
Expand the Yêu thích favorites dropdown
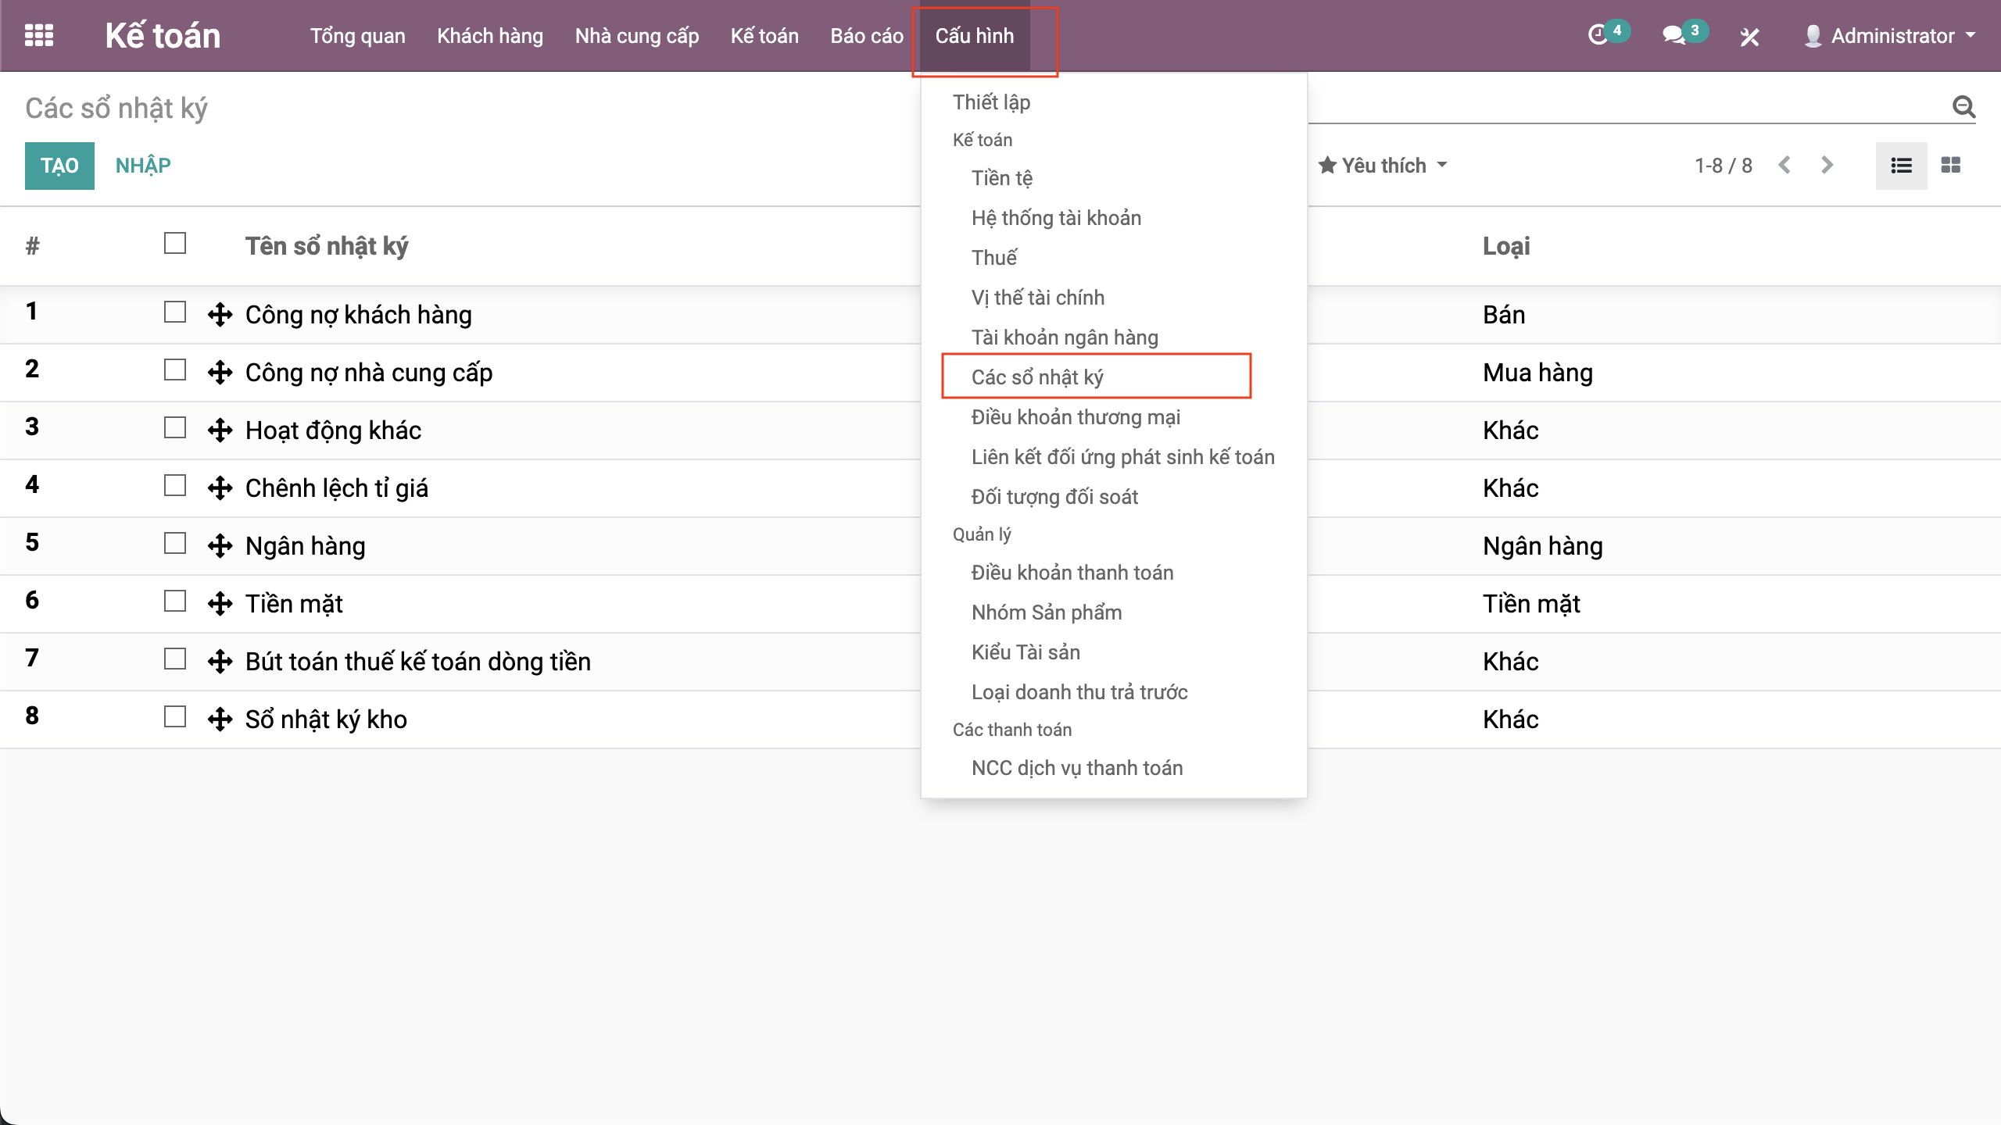[x=1383, y=166]
